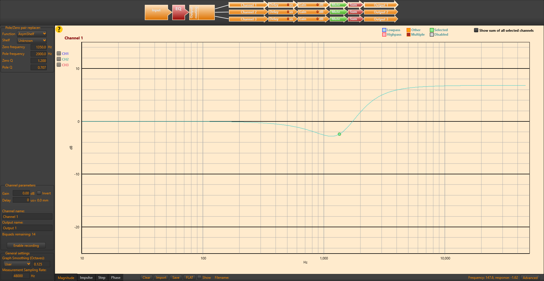Viewport: 544px width, 281px height.
Task: Click the Multiple legend color swatch
Action: click(409, 35)
